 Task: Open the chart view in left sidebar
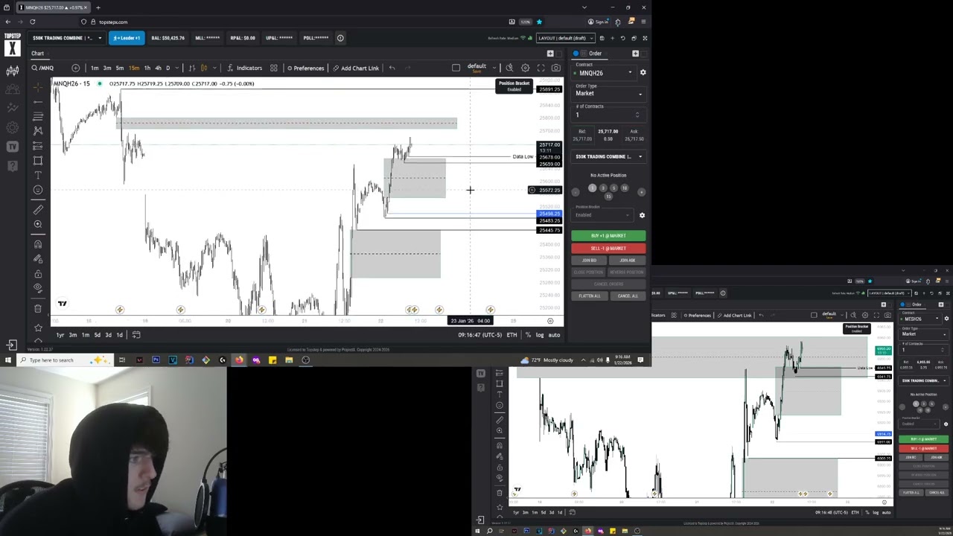(x=13, y=71)
